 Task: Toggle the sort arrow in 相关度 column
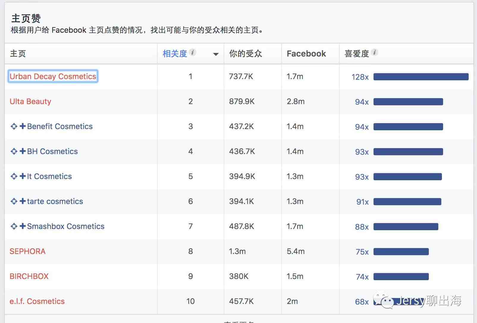(x=216, y=54)
